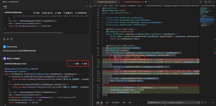This screenshot has width=216, height=106.
Task: Click 采纳 above line 49
Action: point(115,69)
